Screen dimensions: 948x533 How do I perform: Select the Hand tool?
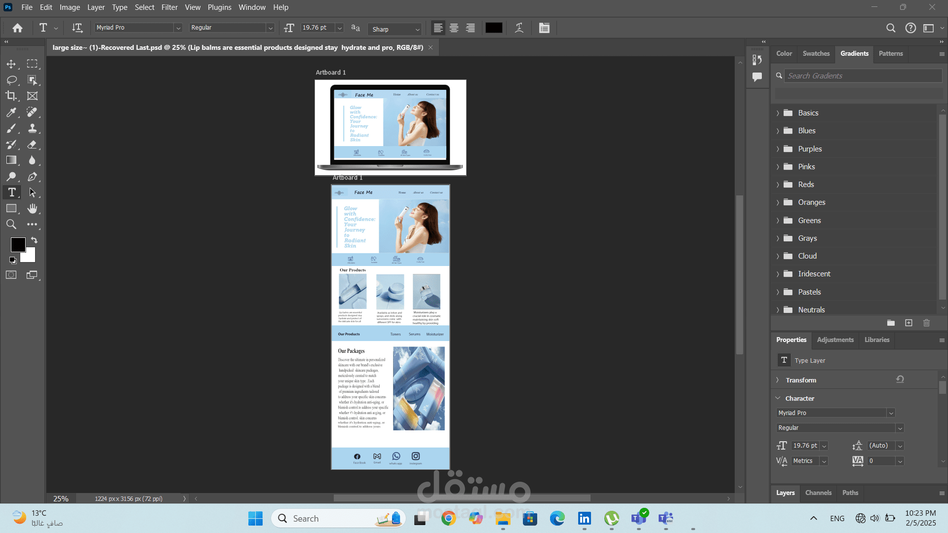pos(32,209)
